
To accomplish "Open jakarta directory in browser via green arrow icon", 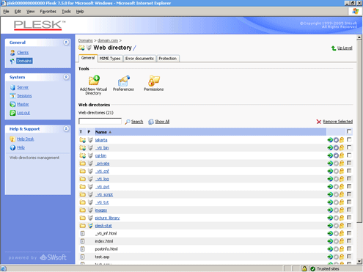I will point(330,140).
